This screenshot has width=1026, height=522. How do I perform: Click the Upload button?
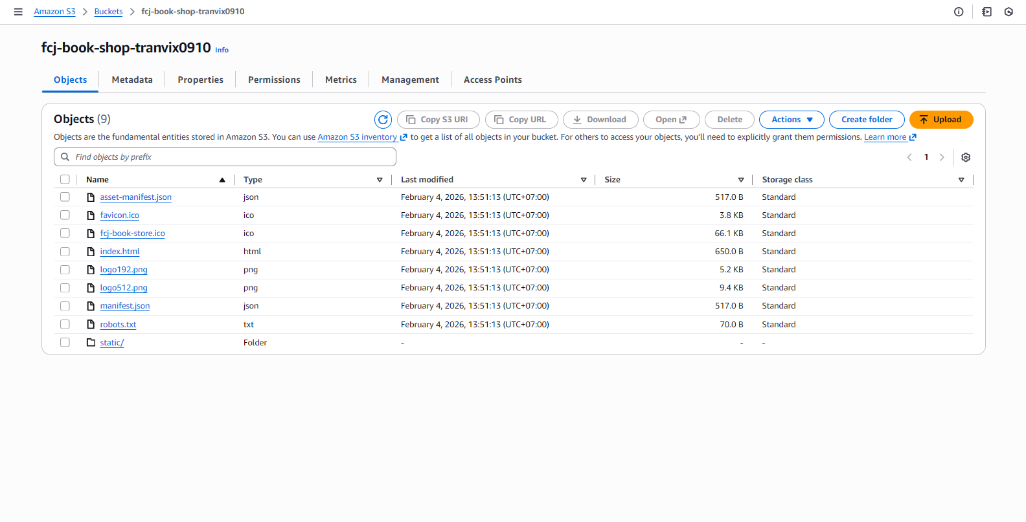click(x=941, y=120)
